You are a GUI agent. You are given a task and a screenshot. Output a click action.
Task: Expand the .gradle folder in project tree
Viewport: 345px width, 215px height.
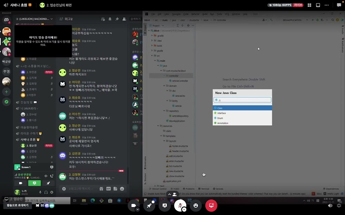[x=152, y=35]
